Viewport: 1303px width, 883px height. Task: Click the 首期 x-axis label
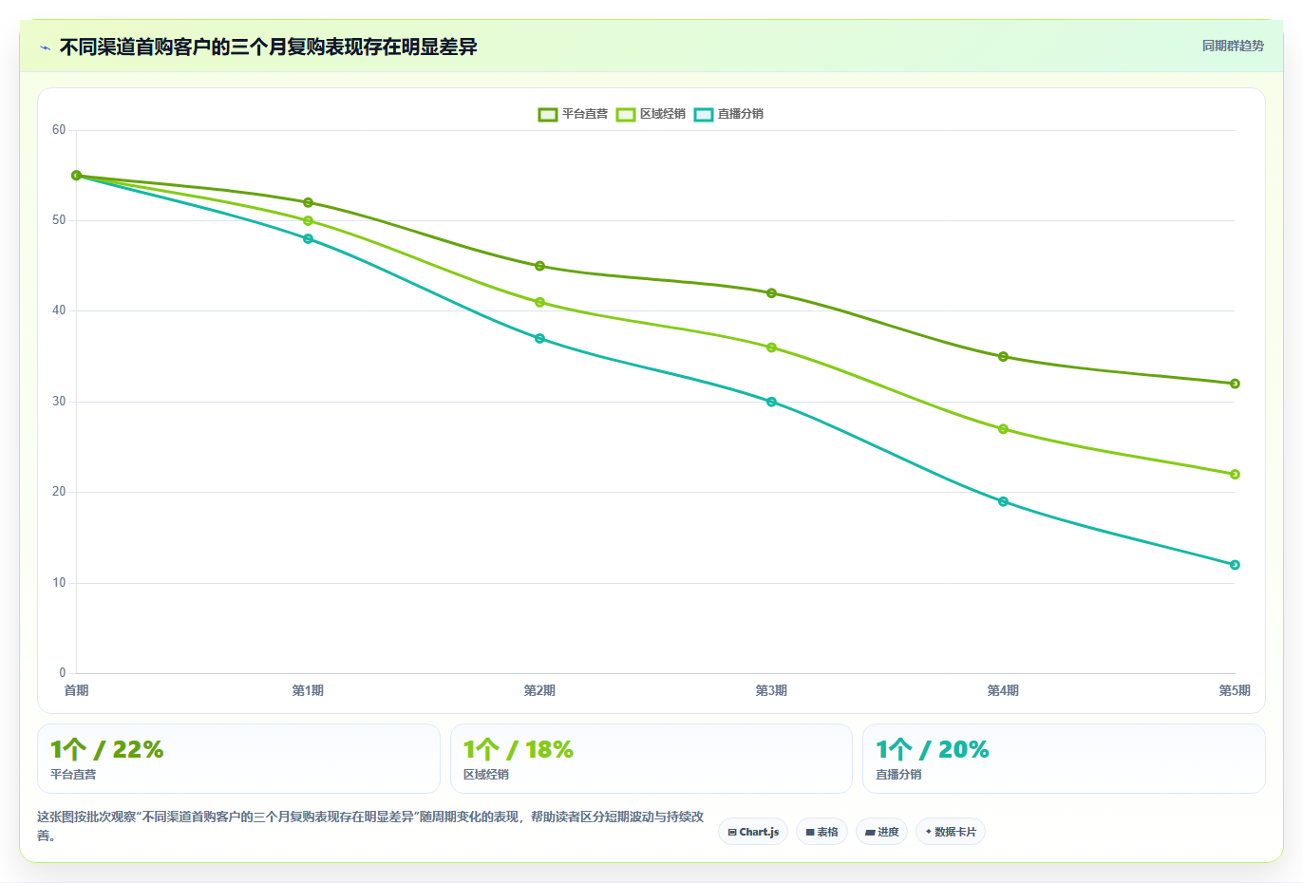(76, 690)
